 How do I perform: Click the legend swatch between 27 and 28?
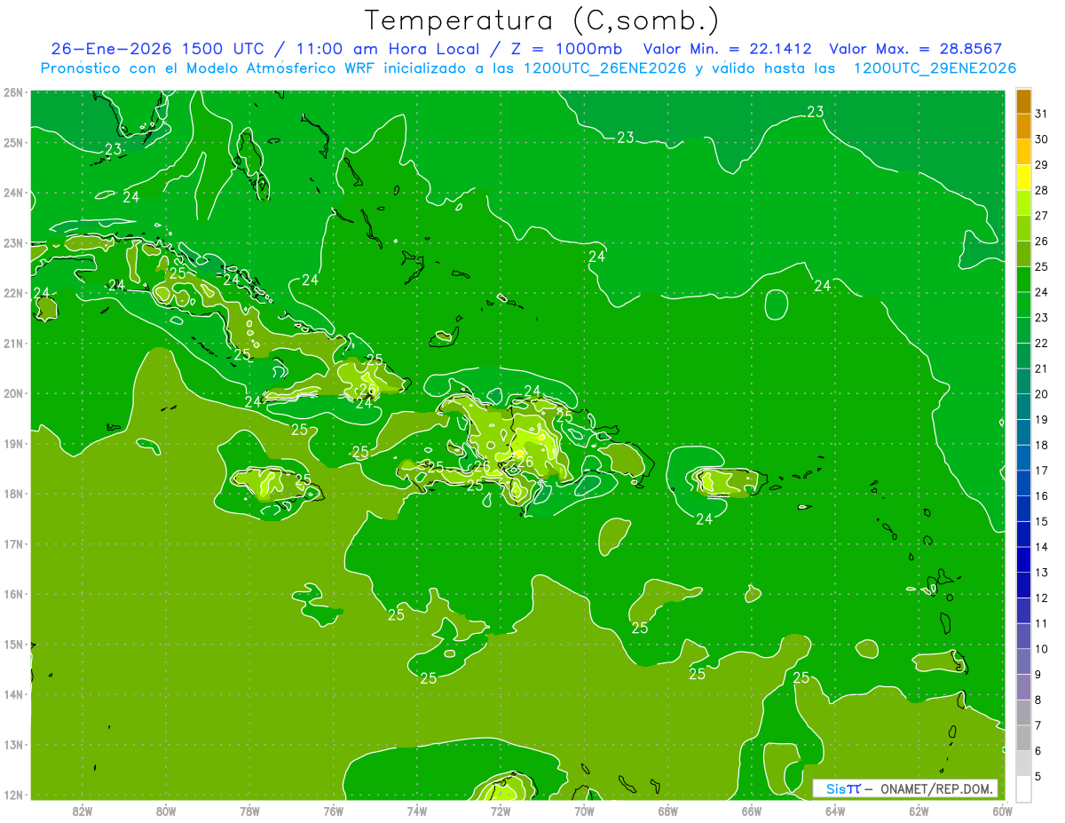tap(1023, 202)
